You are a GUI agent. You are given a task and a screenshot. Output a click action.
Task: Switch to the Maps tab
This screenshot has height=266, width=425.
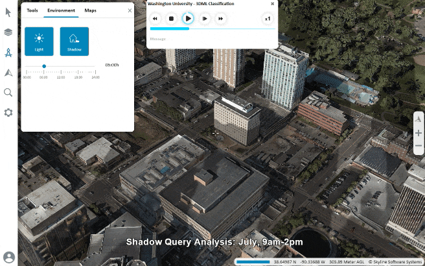click(91, 10)
